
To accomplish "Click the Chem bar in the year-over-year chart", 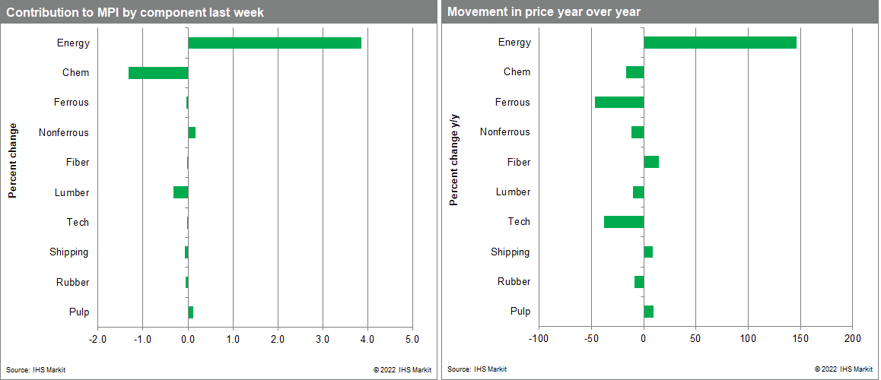I will point(635,72).
